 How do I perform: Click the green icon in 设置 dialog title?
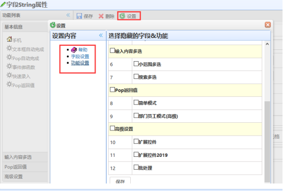point(53,25)
